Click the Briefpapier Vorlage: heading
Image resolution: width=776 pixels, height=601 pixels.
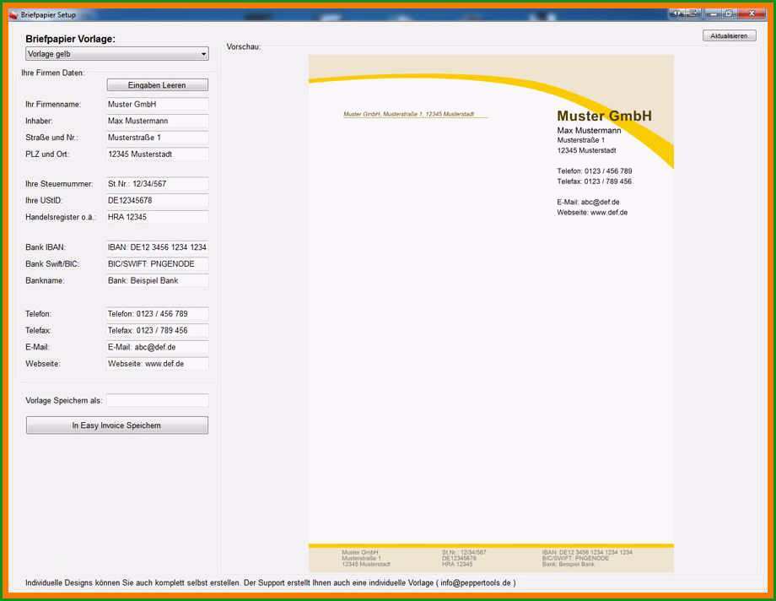coord(70,39)
